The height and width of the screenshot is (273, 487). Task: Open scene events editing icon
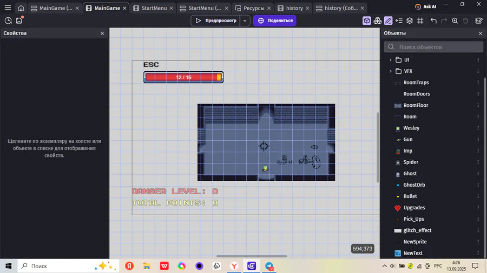pyautogui.click(x=479, y=21)
